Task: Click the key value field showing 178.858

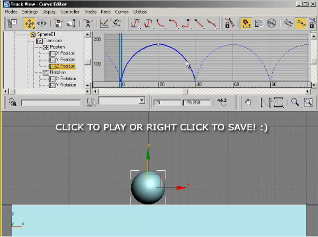Action: pos(197,103)
